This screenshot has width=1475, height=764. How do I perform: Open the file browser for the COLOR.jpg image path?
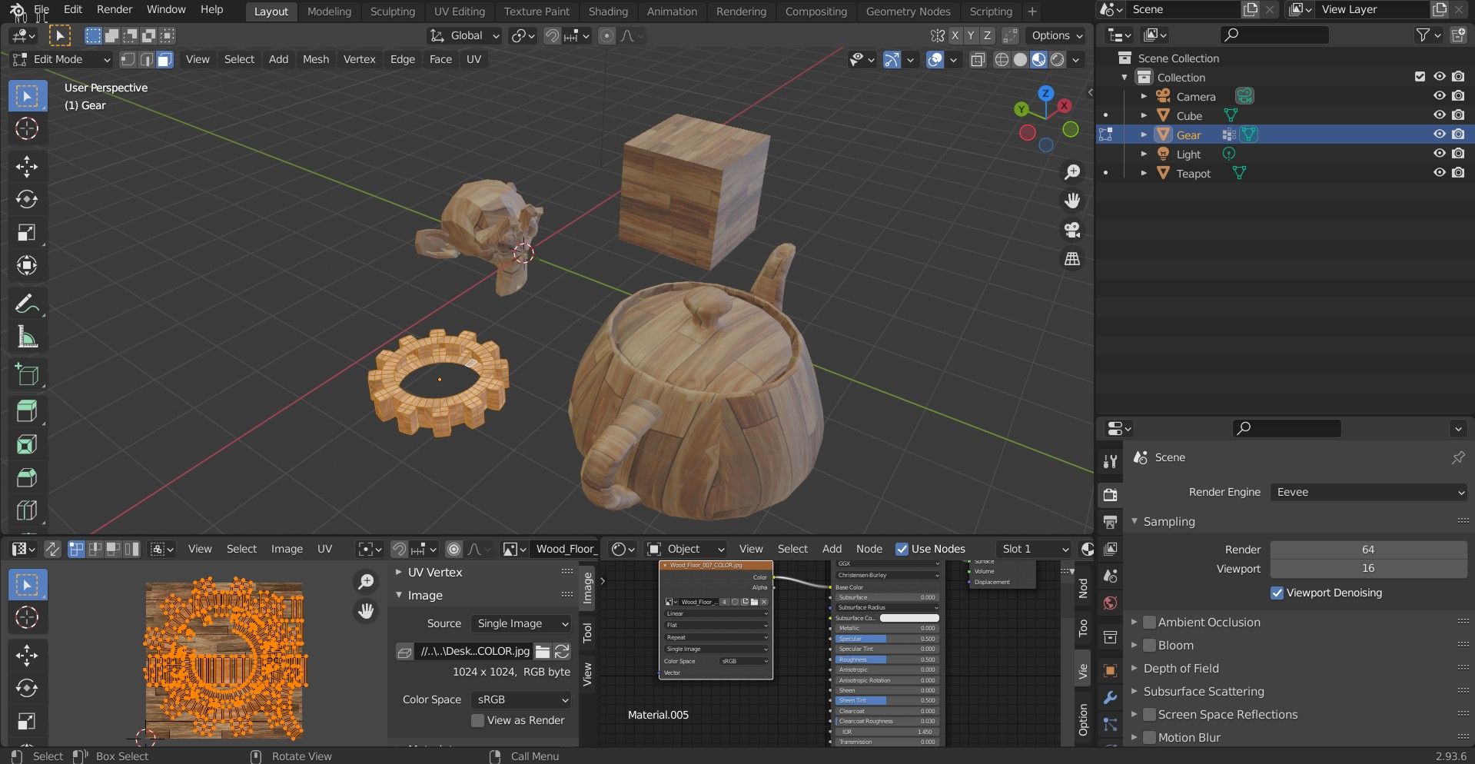(543, 651)
